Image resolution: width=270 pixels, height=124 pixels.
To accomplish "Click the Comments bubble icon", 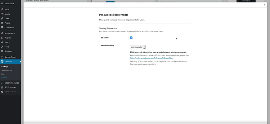I will tap(2, 27).
